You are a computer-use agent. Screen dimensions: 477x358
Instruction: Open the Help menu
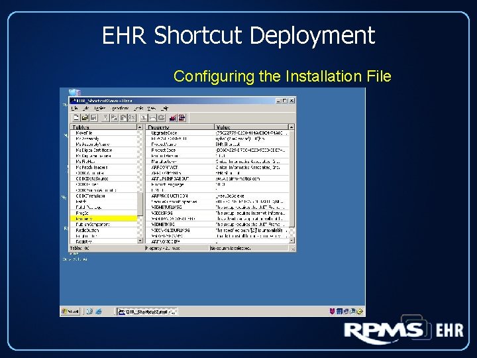[164, 108]
